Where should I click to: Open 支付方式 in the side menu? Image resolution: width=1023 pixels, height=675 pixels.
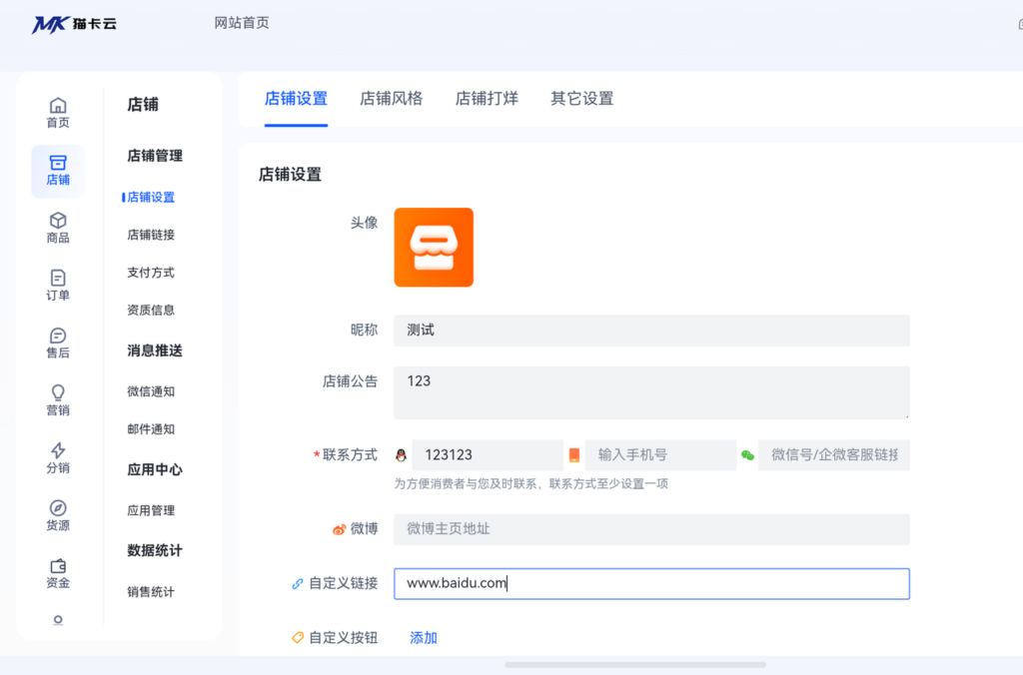coord(151,273)
